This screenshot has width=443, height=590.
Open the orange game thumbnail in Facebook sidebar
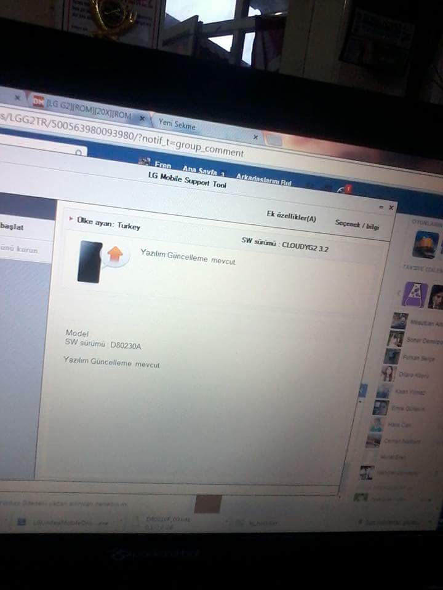tap(426, 245)
